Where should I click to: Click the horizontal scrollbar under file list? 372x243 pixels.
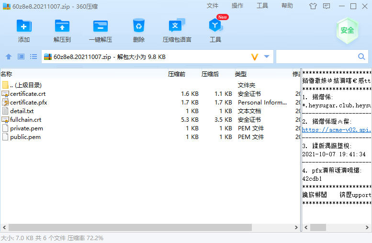pyautogui.click(x=144, y=227)
